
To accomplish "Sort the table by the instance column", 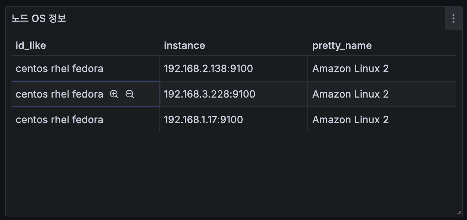I will 184,45.
